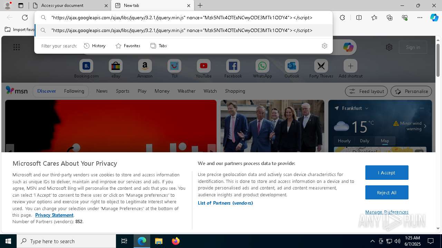Open the apps grid launcher icon
The width and height of the screenshot is (442, 248).
click(x=17, y=47)
